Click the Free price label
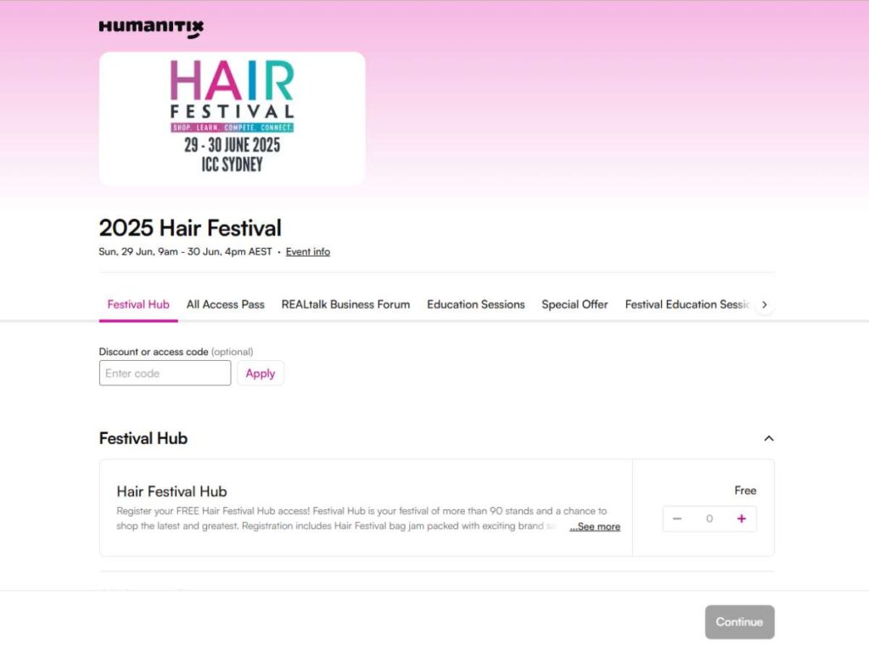 (745, 491)
